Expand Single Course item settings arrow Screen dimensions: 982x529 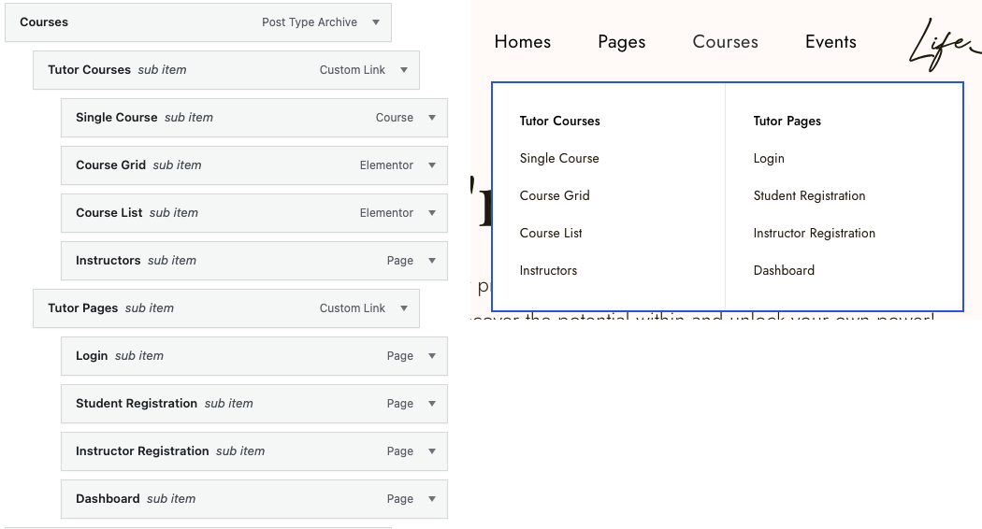(x=432, y=118)
